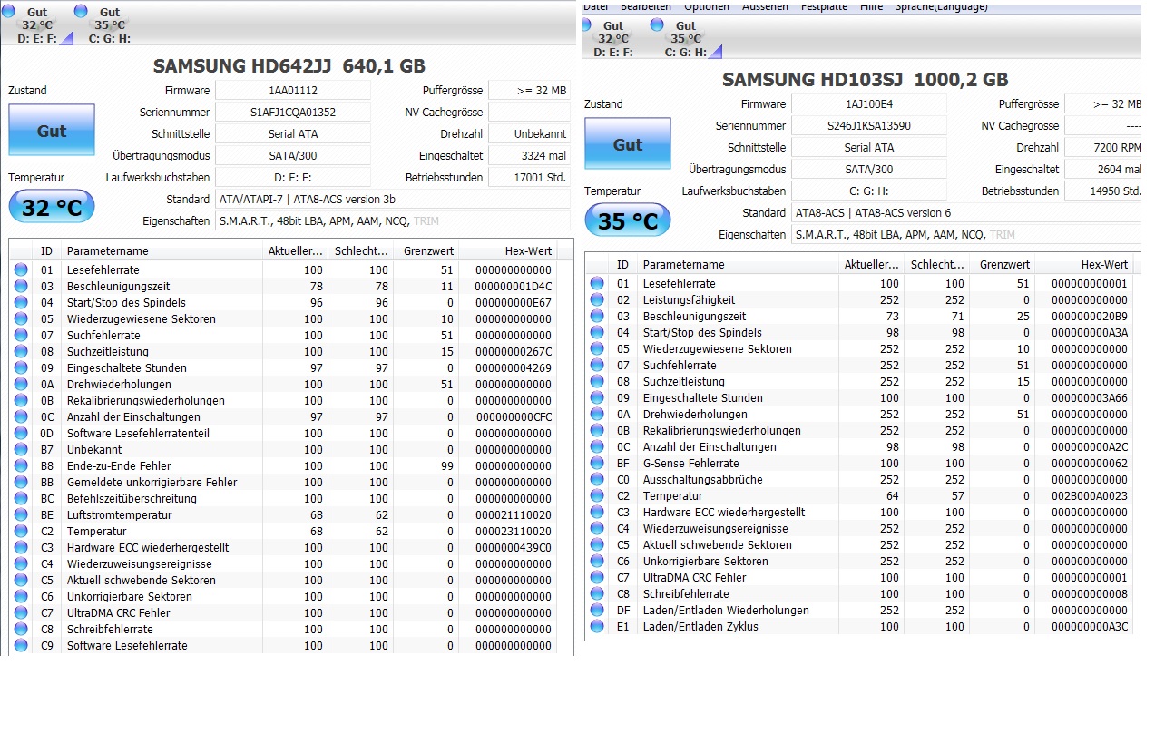This screenshot has width=1155, height=734.
Task: Open the Festplatte menu in HD103SJ window
Action: click(x=824, y=6)
